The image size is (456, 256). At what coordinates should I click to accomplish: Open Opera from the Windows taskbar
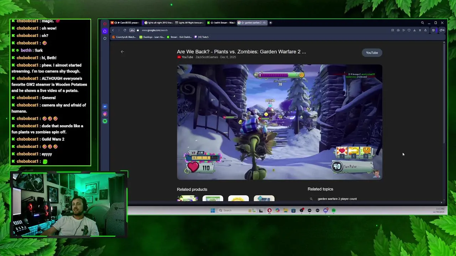point(269,210)
